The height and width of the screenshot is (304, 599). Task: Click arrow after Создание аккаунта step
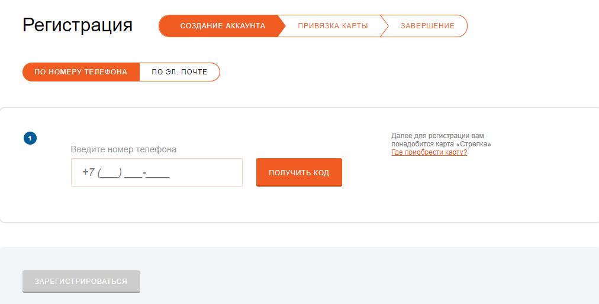point(282,26)
